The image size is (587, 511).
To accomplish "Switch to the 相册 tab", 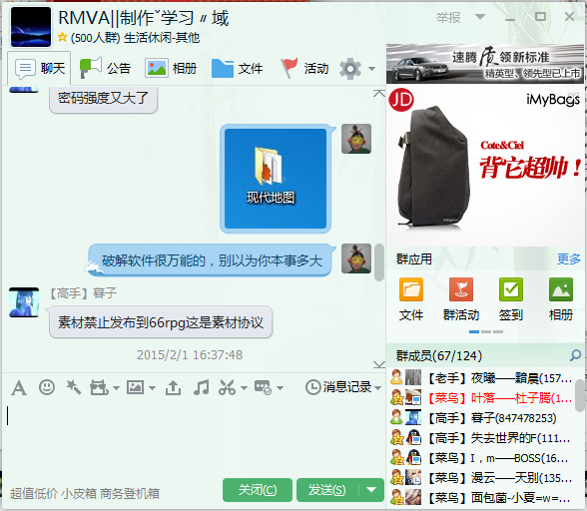I will pos(171,69).
